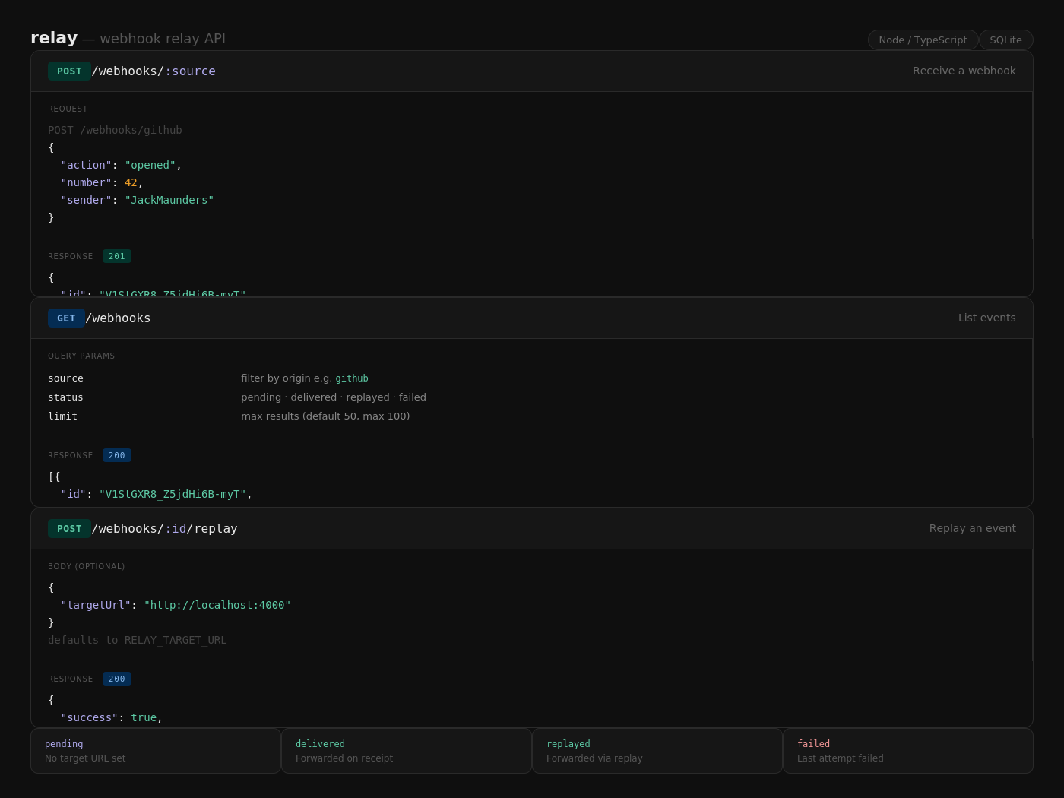Click the "sender": "JackMaunders" line

click(137, 200)
